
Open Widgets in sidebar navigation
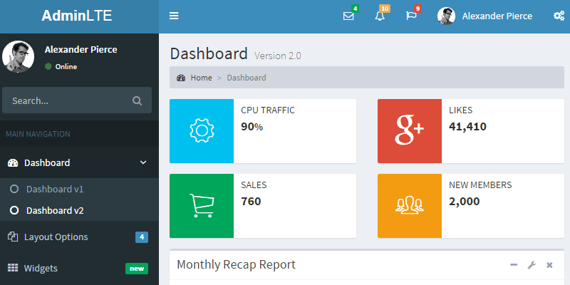pos(41,269)
